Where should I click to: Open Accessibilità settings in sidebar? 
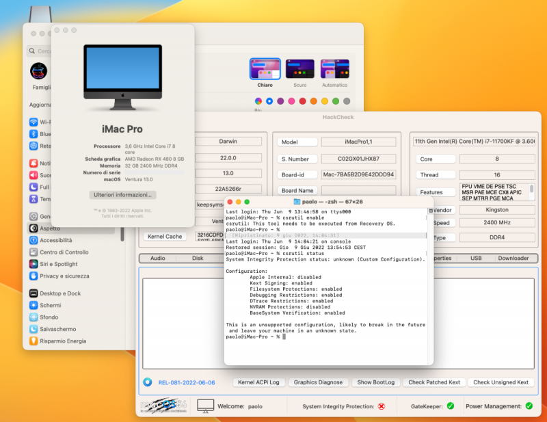55,240
